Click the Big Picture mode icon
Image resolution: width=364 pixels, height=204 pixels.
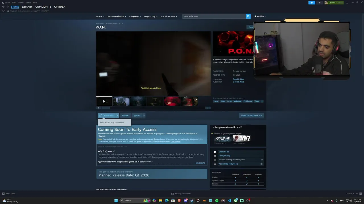pyautogui.click(x=347, y=3)
